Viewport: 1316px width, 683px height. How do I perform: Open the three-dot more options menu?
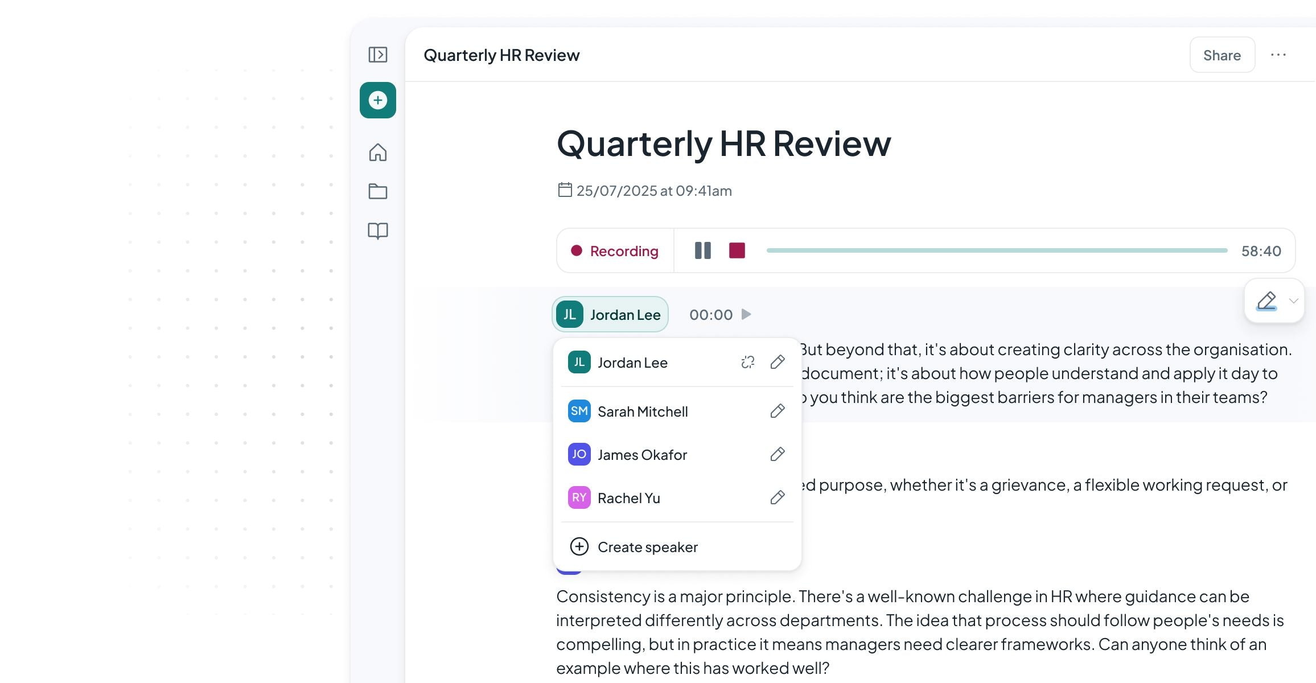point(1278,55)
